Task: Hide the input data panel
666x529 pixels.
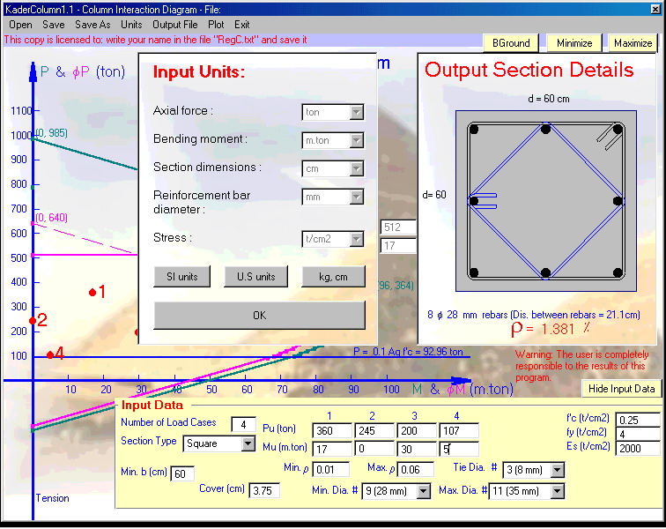Action: tap(621, 389)
